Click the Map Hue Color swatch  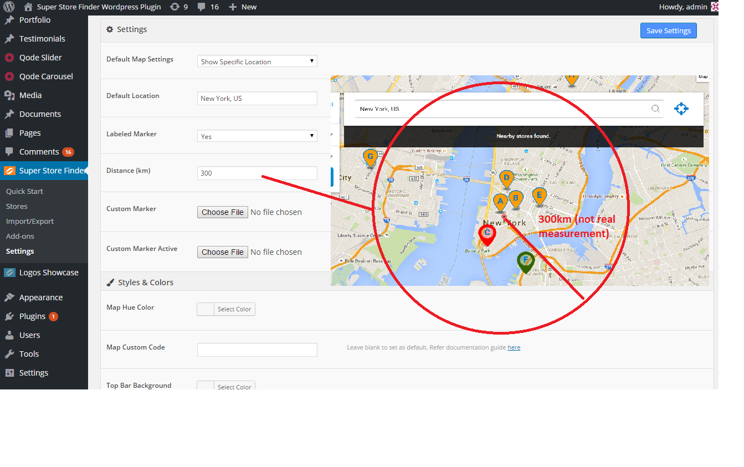click(206, 309)
